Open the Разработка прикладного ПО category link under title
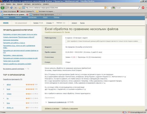 click(x=54, y=32)
